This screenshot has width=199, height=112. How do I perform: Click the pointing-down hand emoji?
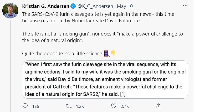click(113, 54)
